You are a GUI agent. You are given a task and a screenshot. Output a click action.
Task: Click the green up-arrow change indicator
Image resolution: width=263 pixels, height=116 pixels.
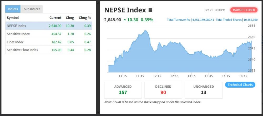click(x=125, y=20)
